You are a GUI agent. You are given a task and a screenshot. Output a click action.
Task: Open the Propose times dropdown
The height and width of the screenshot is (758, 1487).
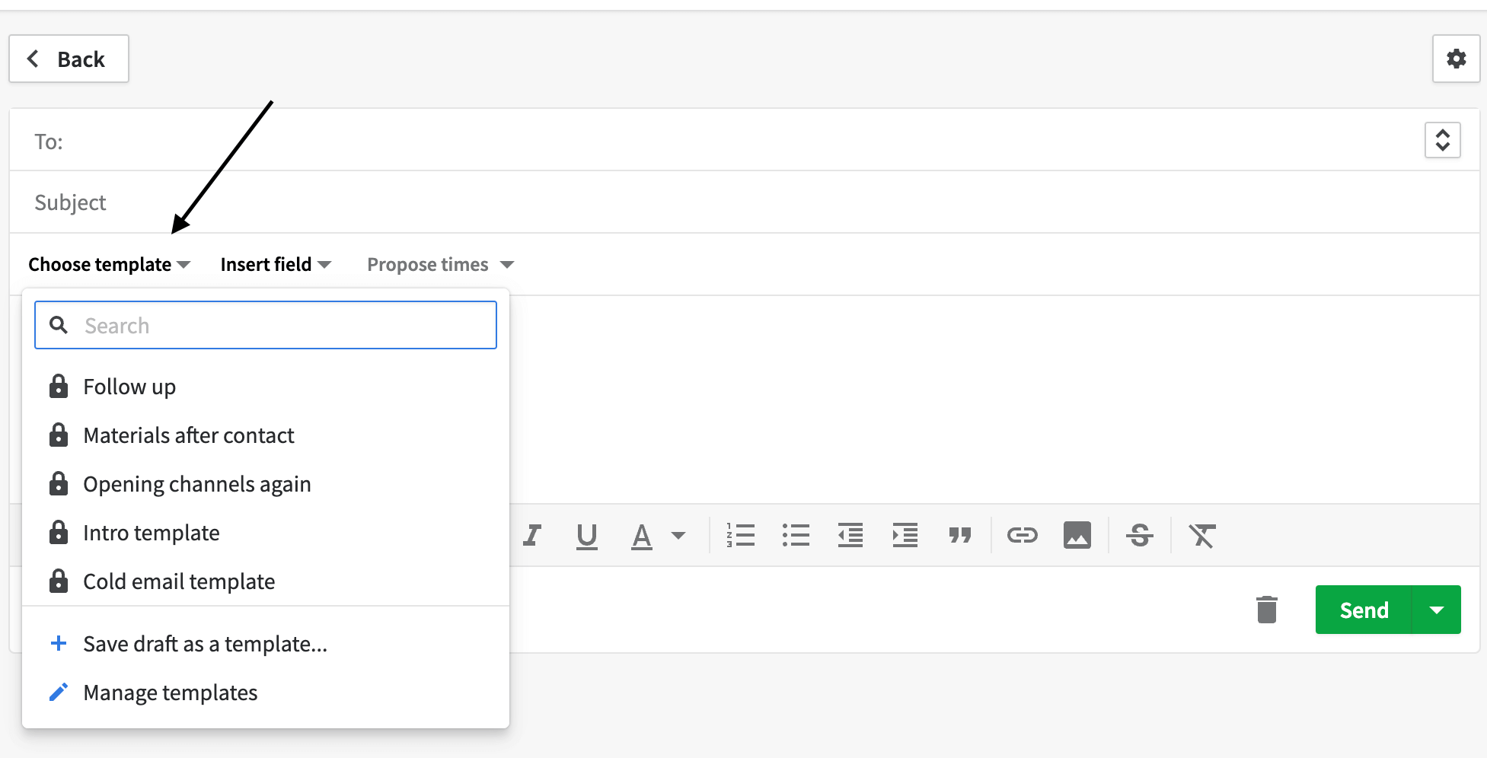[439, 264]
